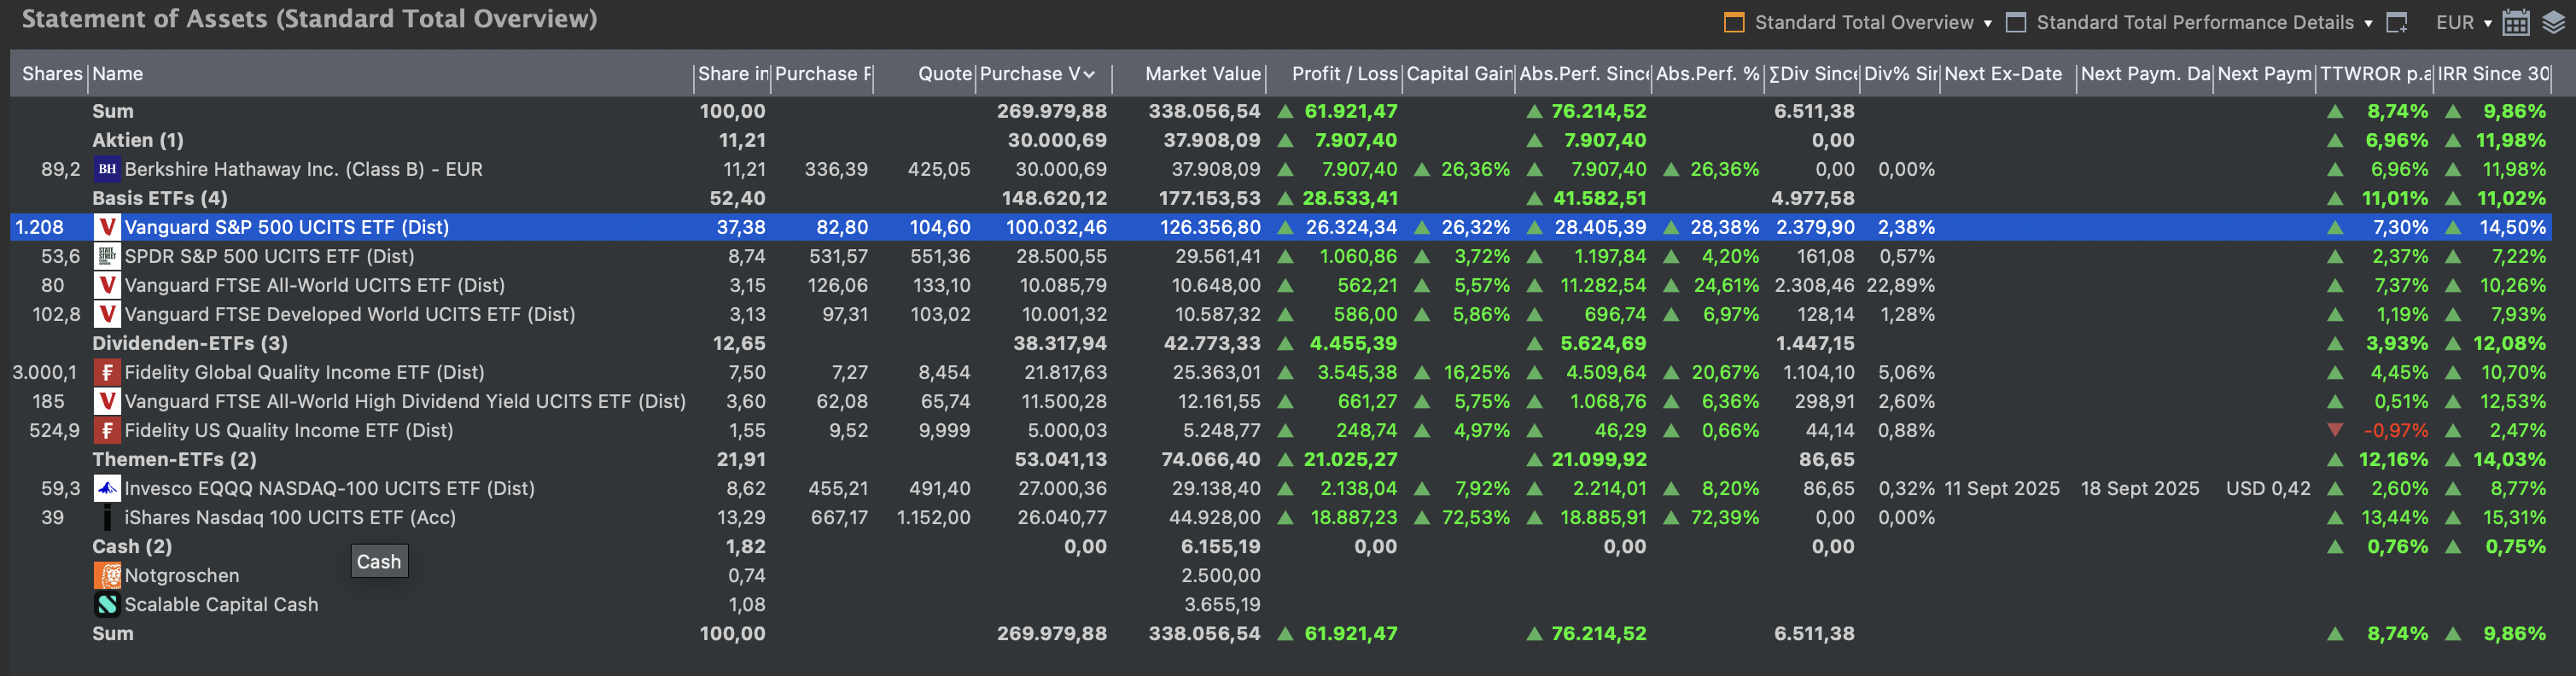Select the Fidelity Global Quality Income ETF row
The height and width of the screenshot is (676, 2576).
click(x=304, y=372)
